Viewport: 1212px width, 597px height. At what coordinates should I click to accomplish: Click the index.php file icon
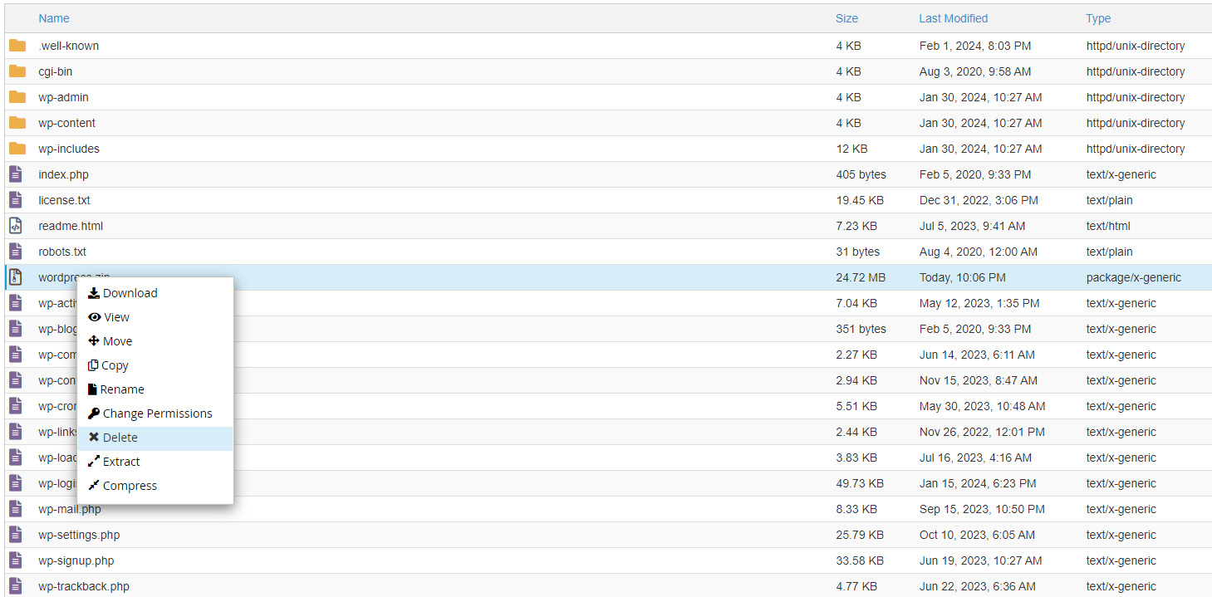point(15,174)
